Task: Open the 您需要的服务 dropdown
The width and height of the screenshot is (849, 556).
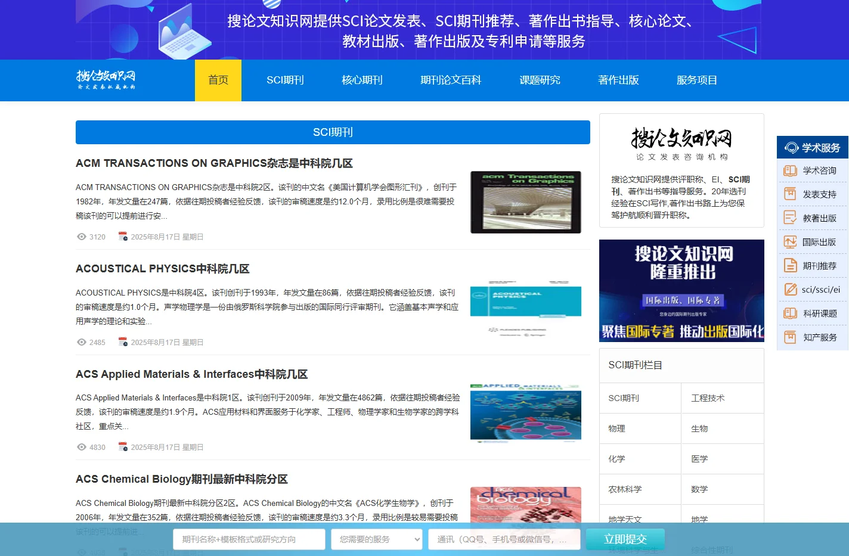Action: [377, 539]
